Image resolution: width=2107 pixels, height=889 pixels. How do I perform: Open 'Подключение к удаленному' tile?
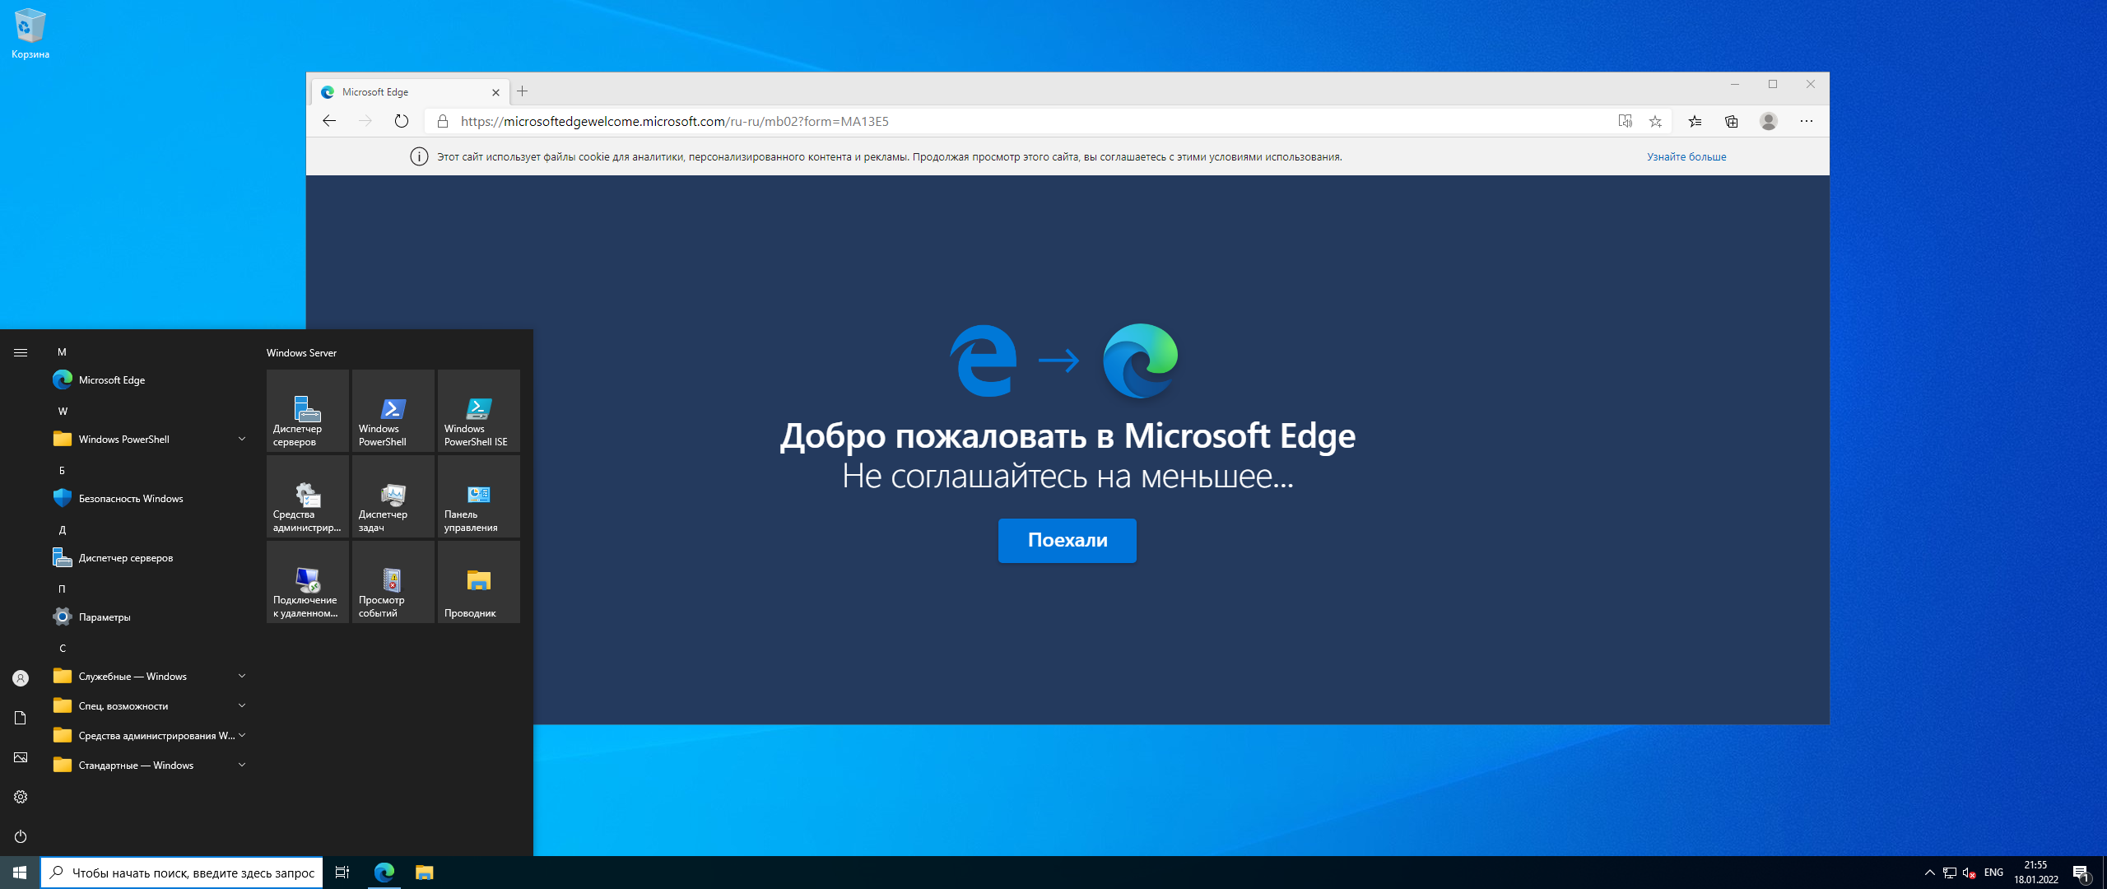pos(308,582)
